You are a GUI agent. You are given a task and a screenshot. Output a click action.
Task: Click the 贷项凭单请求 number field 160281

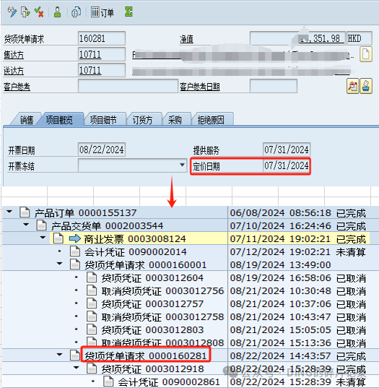point(102,38)
